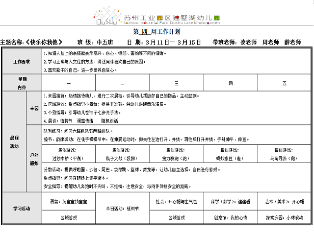Click the cell 科学（数学）：连连看

click(231, 202)
